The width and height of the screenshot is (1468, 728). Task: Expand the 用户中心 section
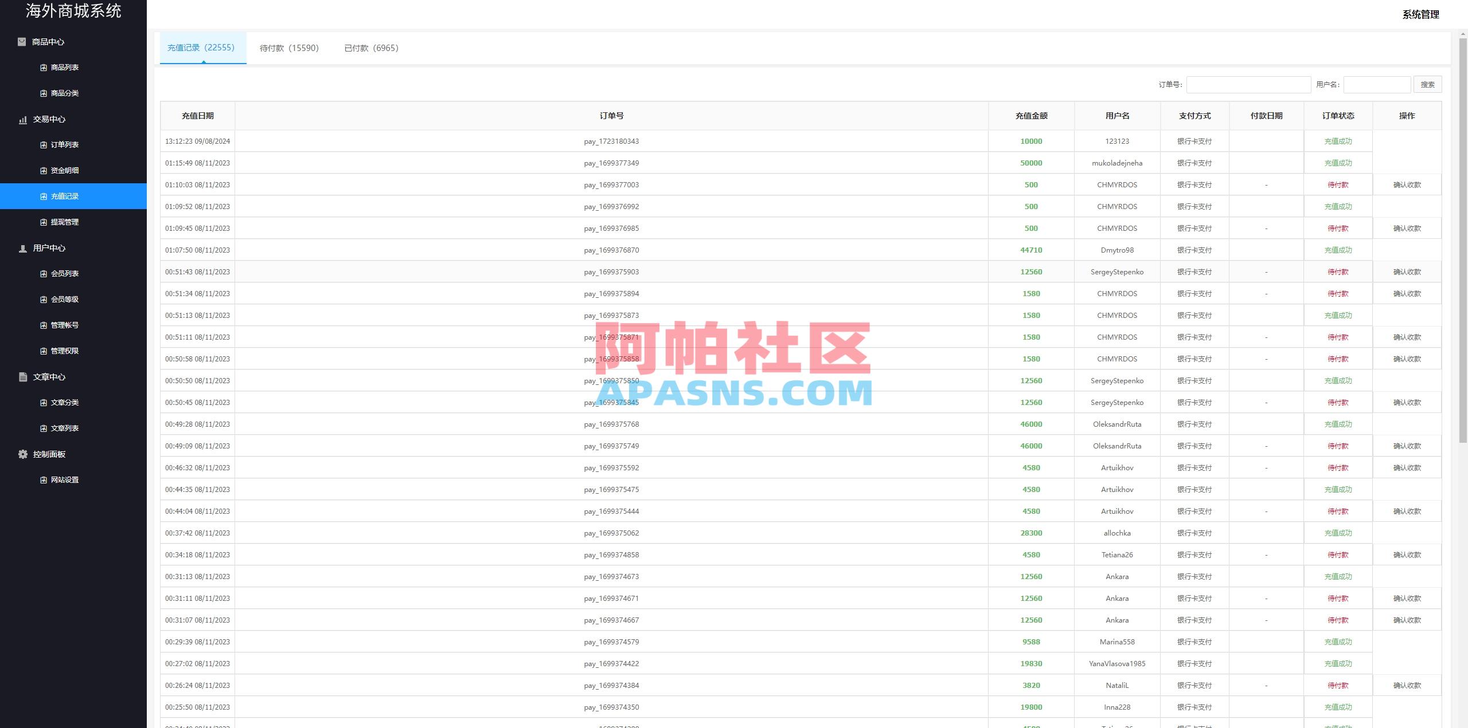pyautogui.click(x=49, y=248)
